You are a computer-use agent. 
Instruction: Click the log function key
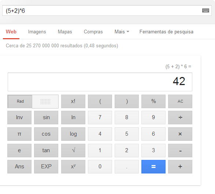coord(73,134)
